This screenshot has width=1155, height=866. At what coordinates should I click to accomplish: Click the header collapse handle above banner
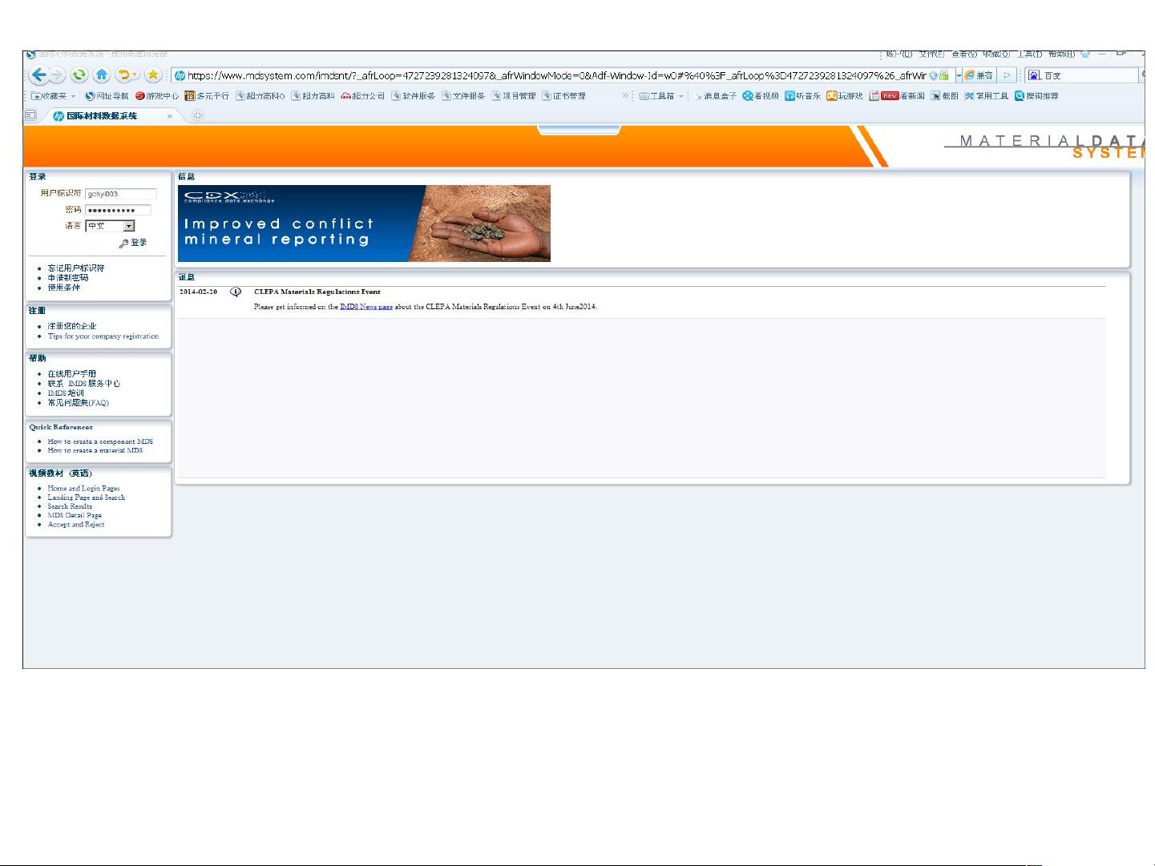coord(579,131)
